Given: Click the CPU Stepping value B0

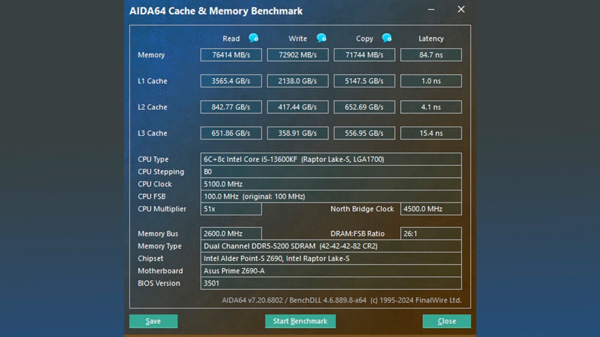Looking at the screenshot, I should tap(331, 171).
